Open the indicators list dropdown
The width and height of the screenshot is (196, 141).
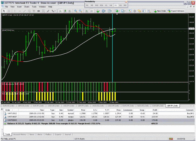tap(98, 11)
